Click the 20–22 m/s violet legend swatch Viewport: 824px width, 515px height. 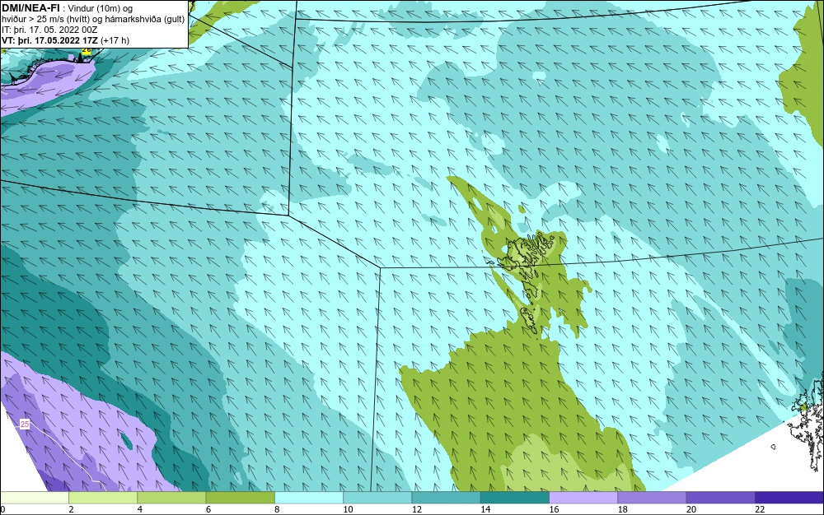(x=721, y=498)
